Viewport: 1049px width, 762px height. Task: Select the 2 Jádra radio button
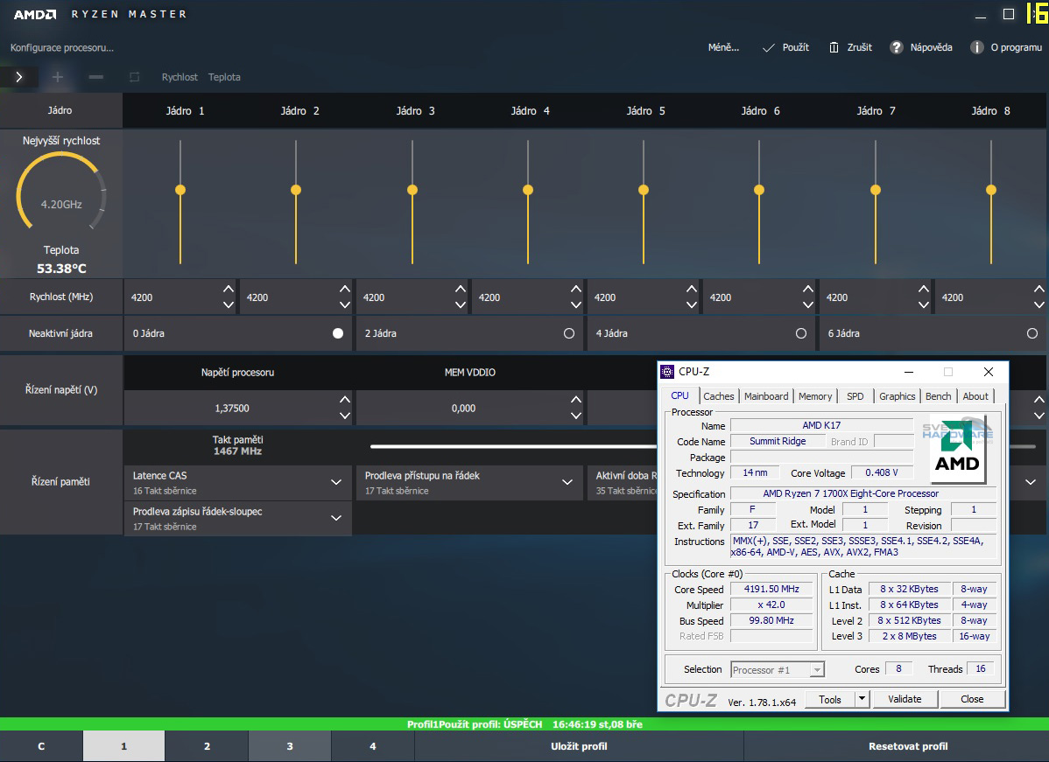(x=569, y=333)
